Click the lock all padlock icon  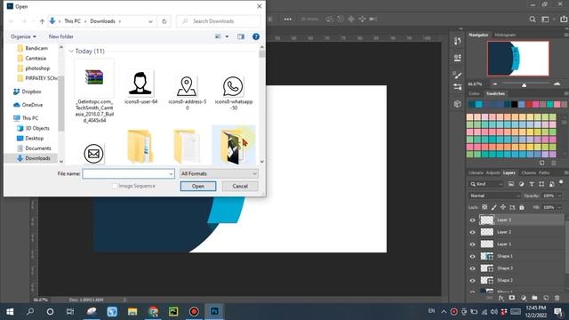[522, 207]
